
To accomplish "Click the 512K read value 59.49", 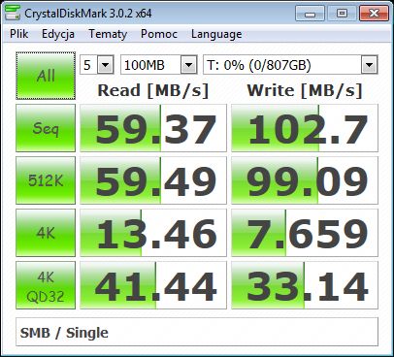I will point(153,180).
